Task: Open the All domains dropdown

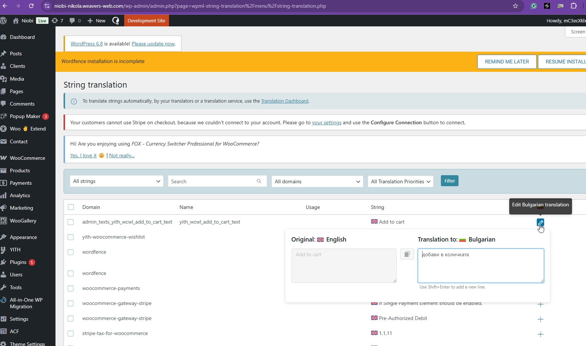Action: point(317,181)
